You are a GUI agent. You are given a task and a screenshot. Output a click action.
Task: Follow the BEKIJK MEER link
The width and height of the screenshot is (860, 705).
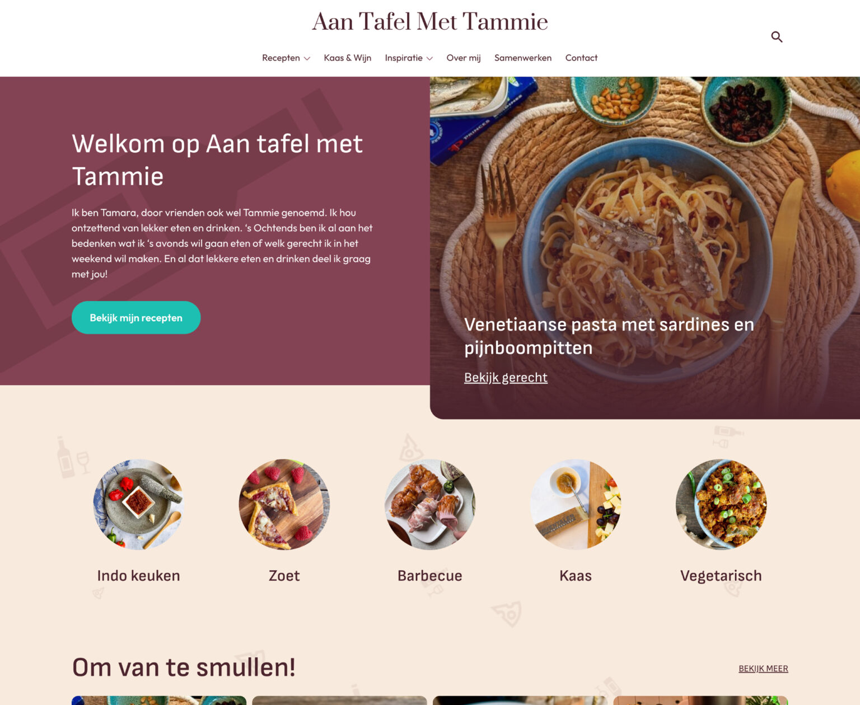763,669
